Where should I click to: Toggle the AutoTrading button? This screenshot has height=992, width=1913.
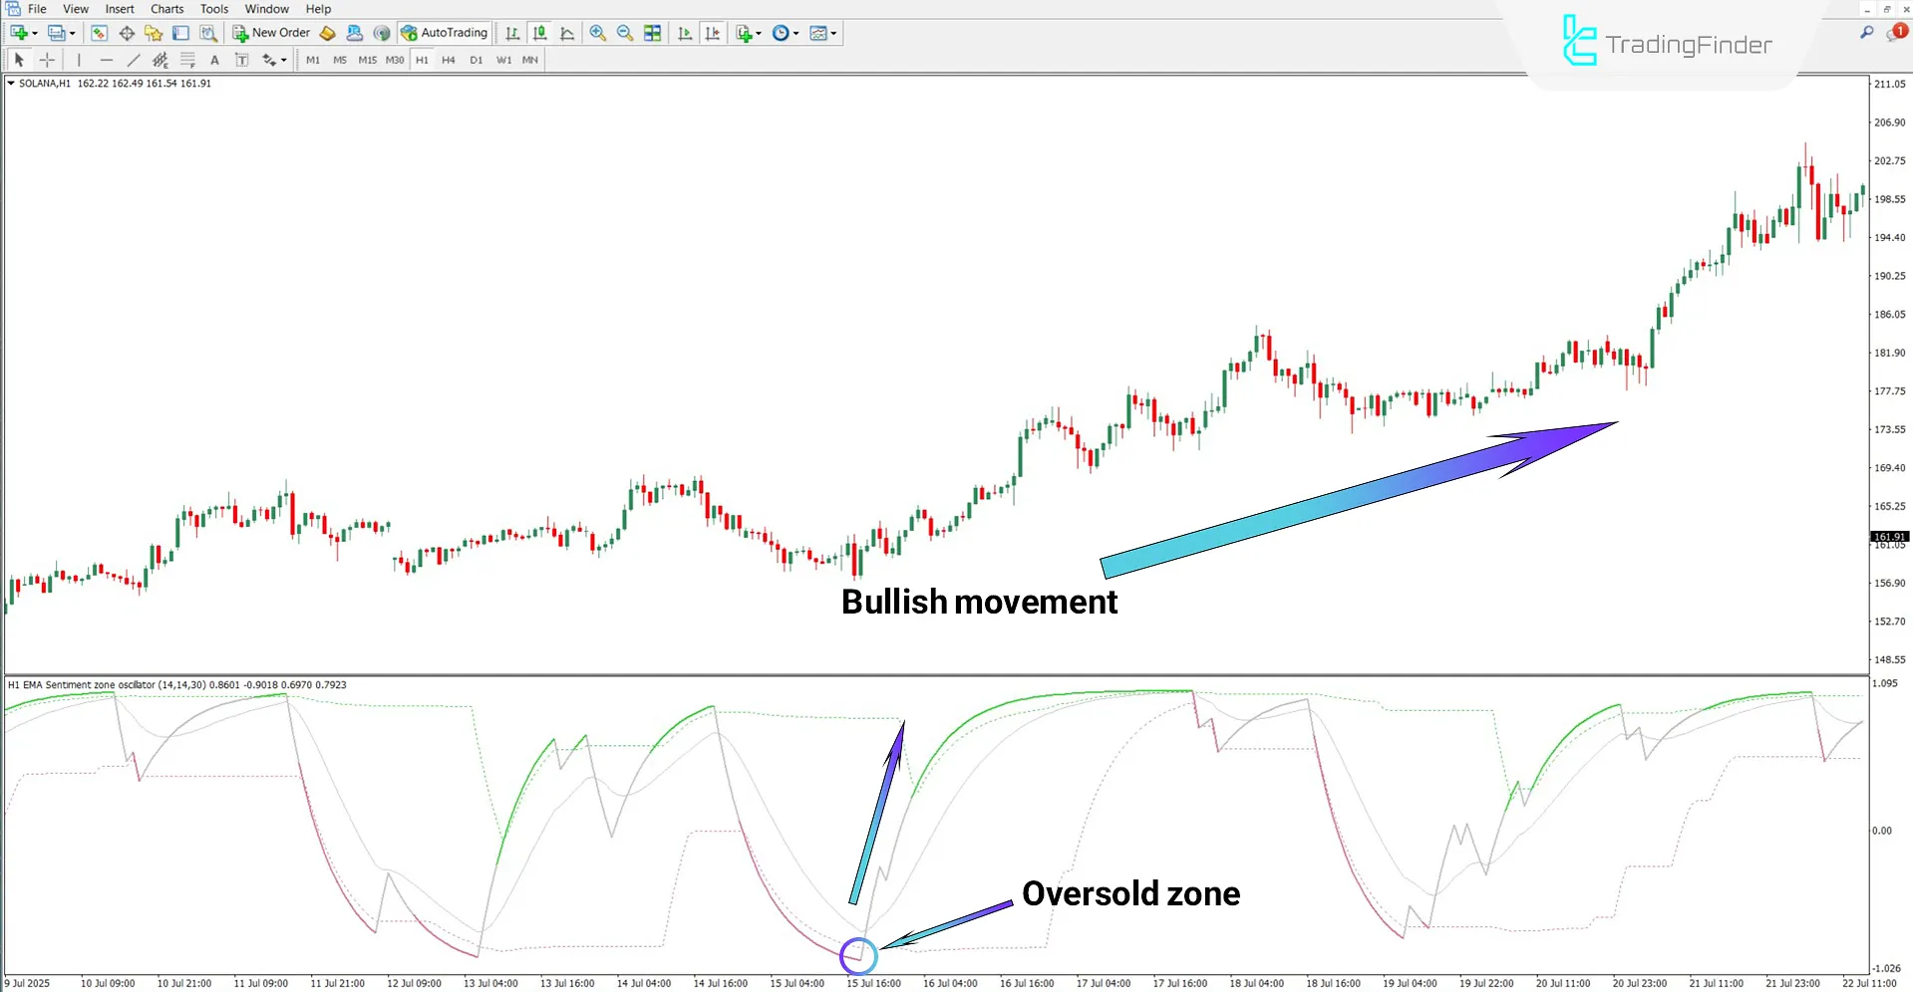(445, 33)
